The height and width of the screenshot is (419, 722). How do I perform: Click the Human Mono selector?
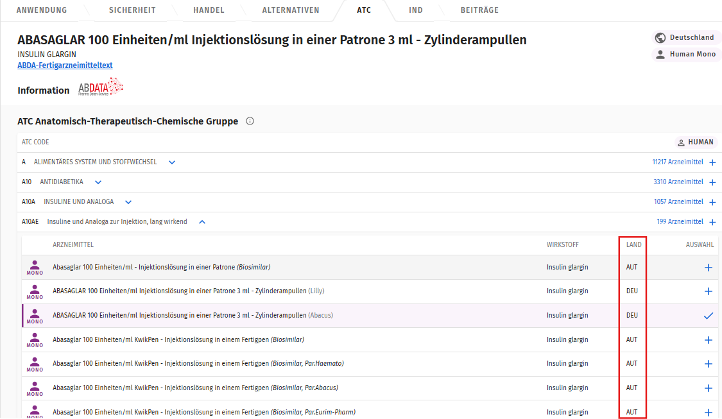tap(685, 55)
